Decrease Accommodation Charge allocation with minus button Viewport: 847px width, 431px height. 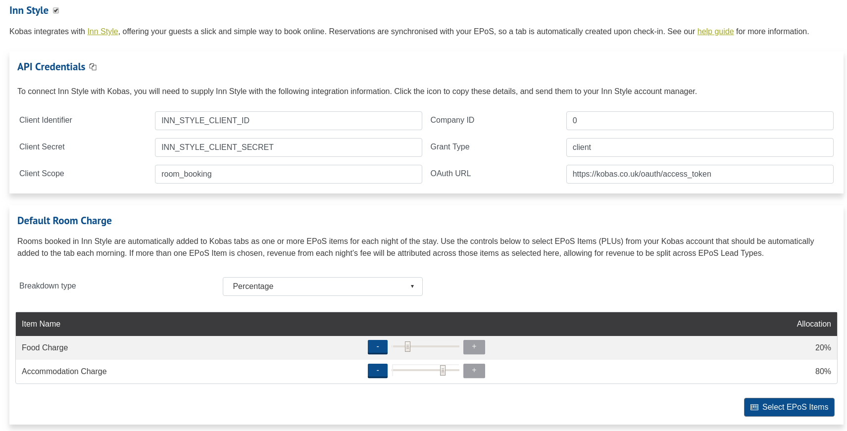(377, 371)
